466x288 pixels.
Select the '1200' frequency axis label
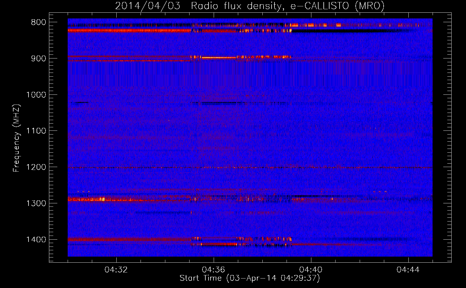tap(36, 167)
